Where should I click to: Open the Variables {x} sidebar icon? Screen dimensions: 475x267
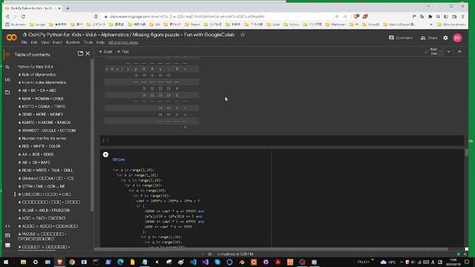tap(7, 79)
